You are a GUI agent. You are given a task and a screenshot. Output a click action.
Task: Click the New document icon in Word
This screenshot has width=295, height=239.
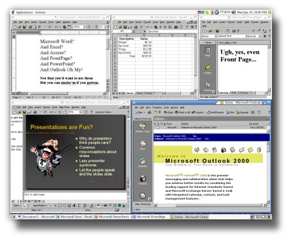[14, 27]
